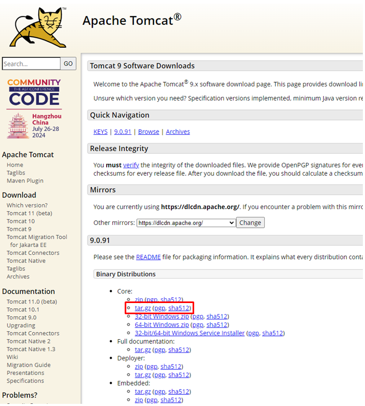
Task: Click the Apache Tomcat cat logo
Action: click(38, 27)
